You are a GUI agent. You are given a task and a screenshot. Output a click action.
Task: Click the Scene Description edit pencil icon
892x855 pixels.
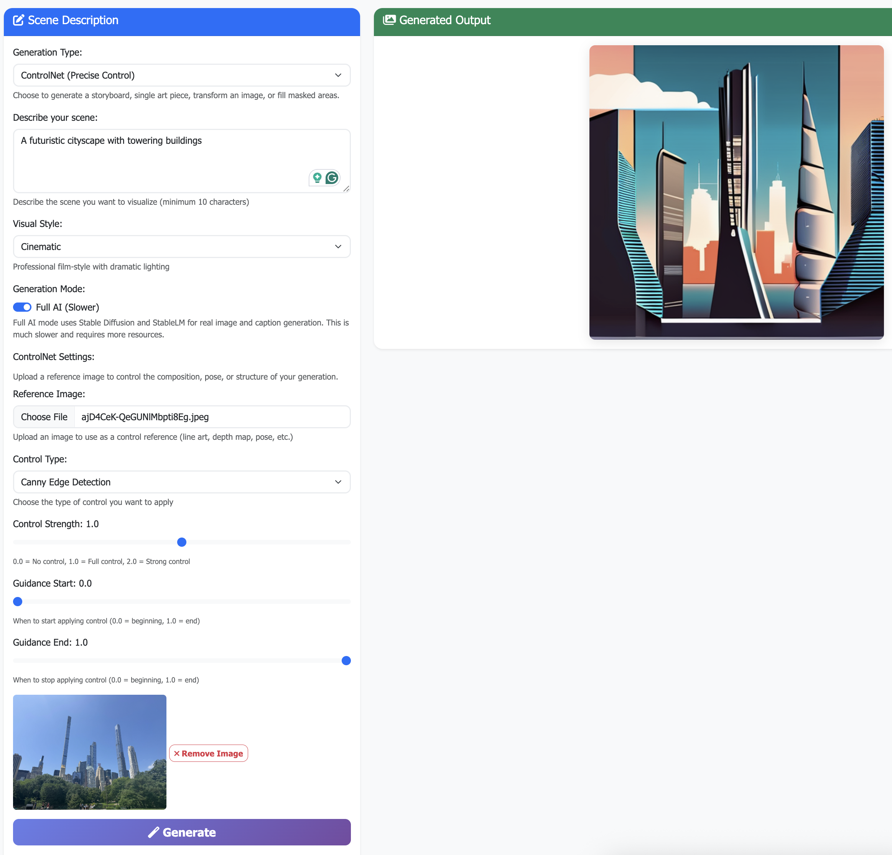18,20
